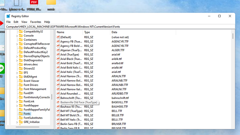Click the icon beside Arial Rounded value

58,94
